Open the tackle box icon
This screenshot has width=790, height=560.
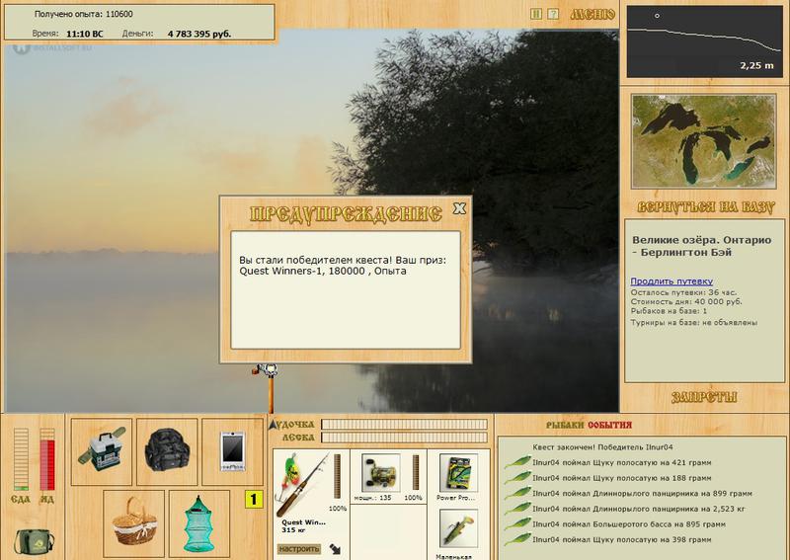[104, 450]
